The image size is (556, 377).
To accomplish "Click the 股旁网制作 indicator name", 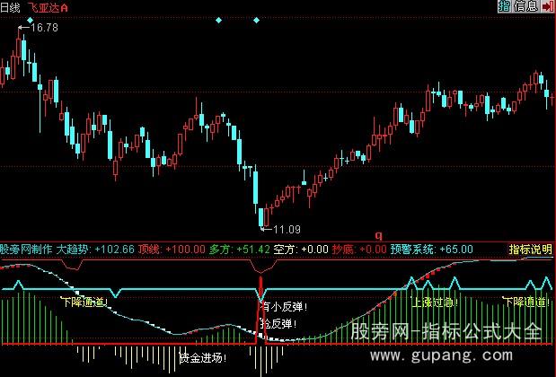I will 26,250.
